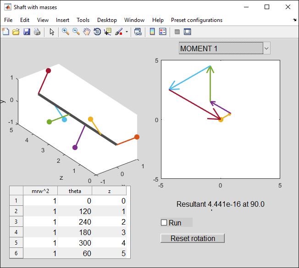This screenshot has height=268, width=299.
Task: Click the Link Plot toolbar icon
Action: click(x=138, y=32)
